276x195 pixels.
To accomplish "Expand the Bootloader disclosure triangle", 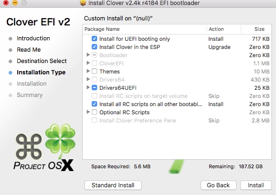I will [88, 55].
